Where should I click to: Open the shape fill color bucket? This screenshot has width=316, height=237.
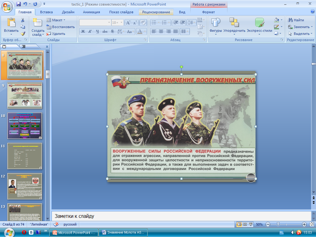[277, 20]
